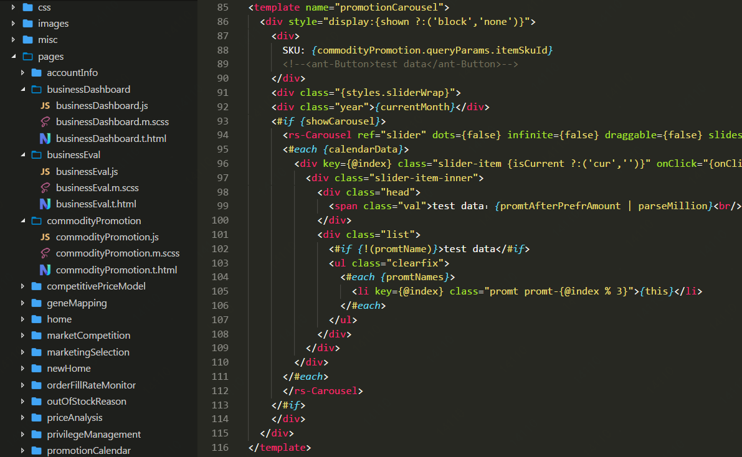Click the JS icon of businessEval.js
The width and height of the screenshot is (742, 457).
45,171
